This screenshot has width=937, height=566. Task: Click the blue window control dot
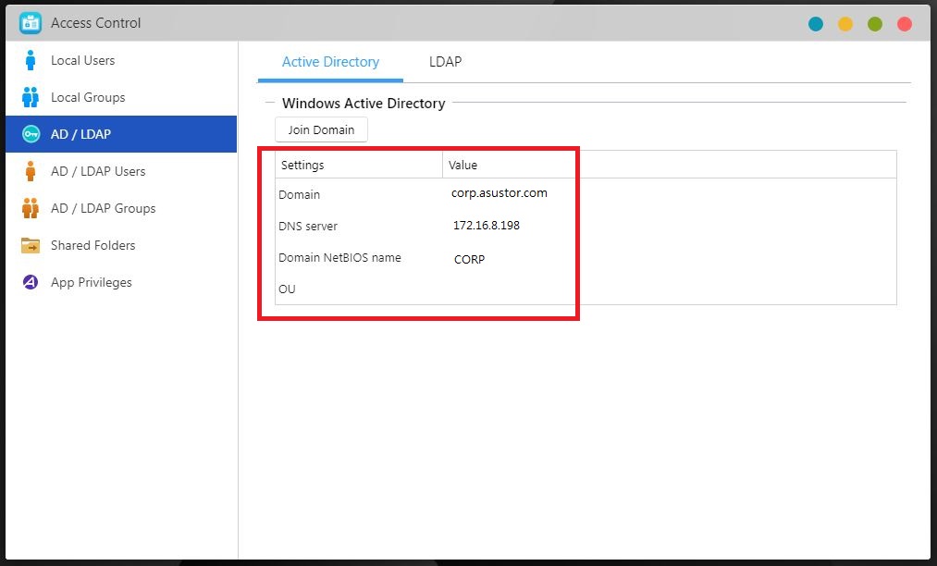816,24
